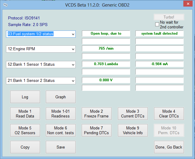The image size is (195, 159).
Task: View Mode 2 Freeze Frame data
Action: tap(97, 114)
